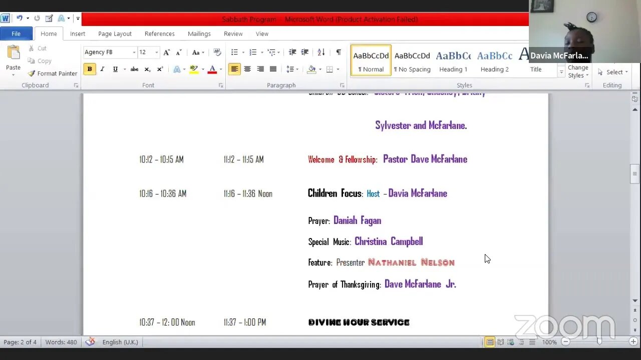The height and width of the screenshot is (360, 641).
Task: Open the borders dropdown arrow
Action: click(x=338, y=69)
